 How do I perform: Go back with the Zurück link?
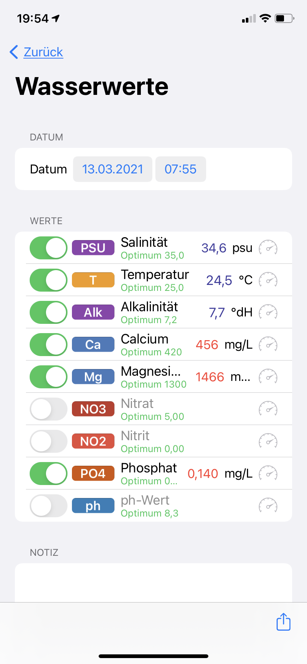pos(43,52)
